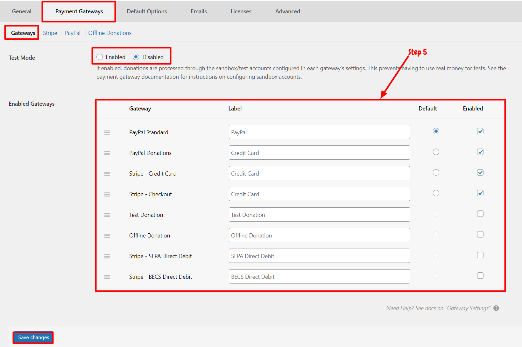Viewport: 522px width, 347px height.
Task: Toggle Enabled checkbox for Stripe - Checkout
Action: (480, 193)
